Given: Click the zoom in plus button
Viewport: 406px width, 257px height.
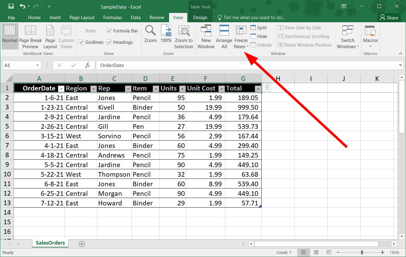Looking at the screenshot, I should [383, 252].
